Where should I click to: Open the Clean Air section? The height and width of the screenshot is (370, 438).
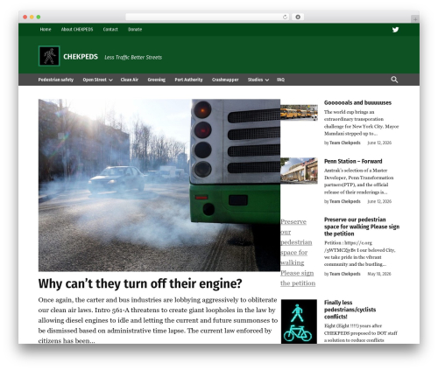[x=130, y=80]
